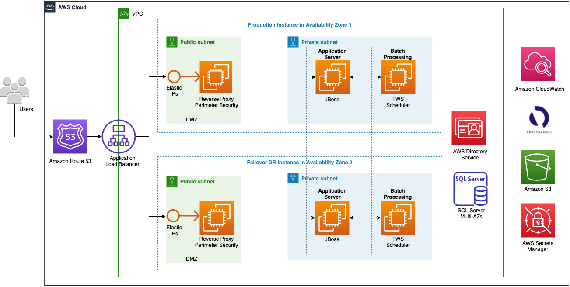Select Reverse Proxy EC2 icon in Production DMZ
The image size is (570, 287).
click(x=216, y=77)
